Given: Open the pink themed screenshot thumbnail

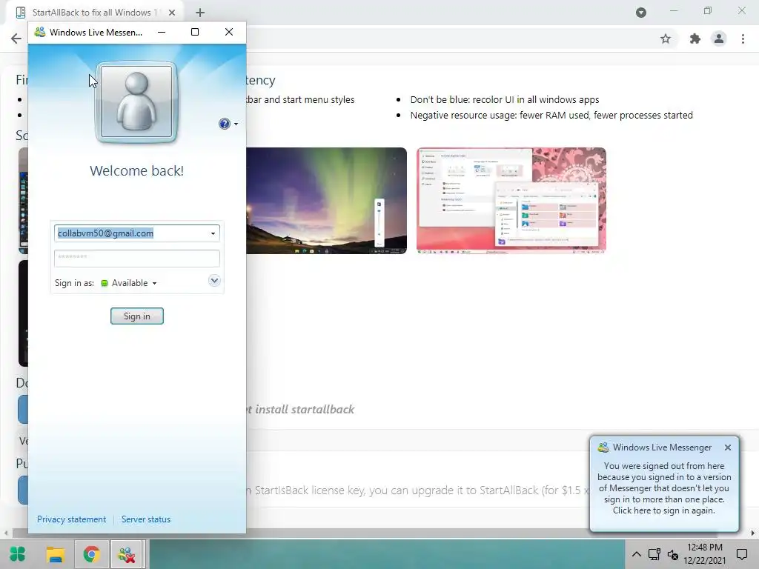Looking at the screenshot, I should pyautogui.click(x=511, y=200).
